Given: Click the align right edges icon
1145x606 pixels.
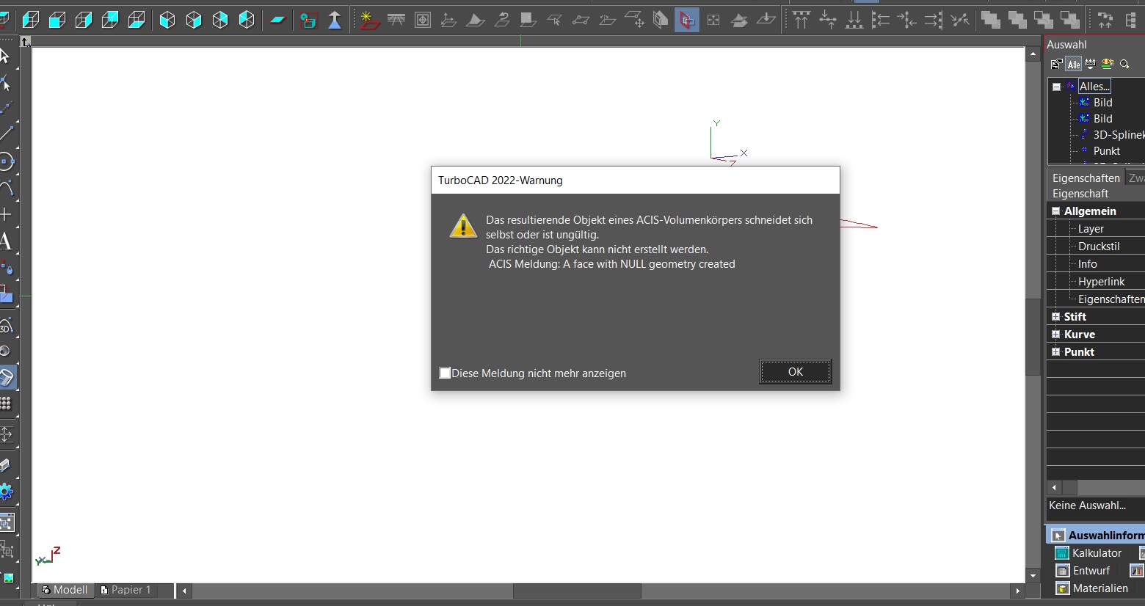Looking at the screenshot, I should coord(934,21).
